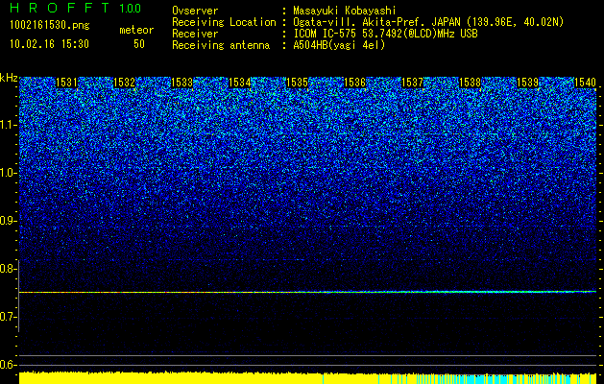This screenshot has height=384, width=604.
Task: Click the date stamp 10.02.16 15:30
Action: [49, 44]
